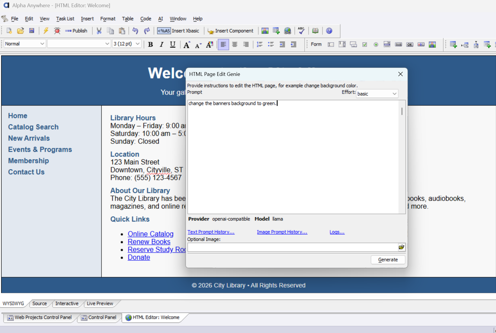Expand the Effort dropdown set to basic
This screenshot has width=496, height=333.
[377, 94]
